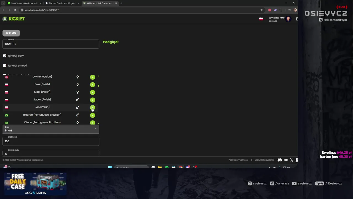The width and height of the screenshot is (353, 199).
Task: Reload the page
Action: [15, 10]
